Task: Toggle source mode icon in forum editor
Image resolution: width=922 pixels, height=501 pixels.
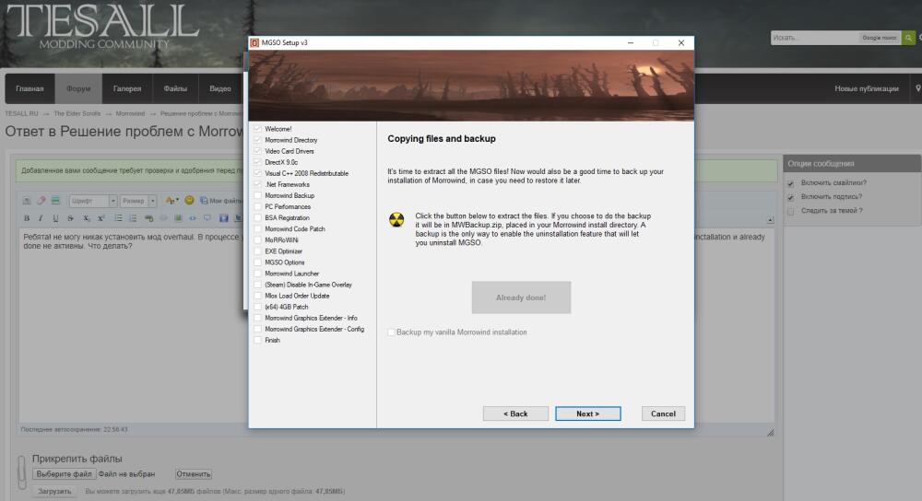Action: pyautogui.click(x=27, y=200)
